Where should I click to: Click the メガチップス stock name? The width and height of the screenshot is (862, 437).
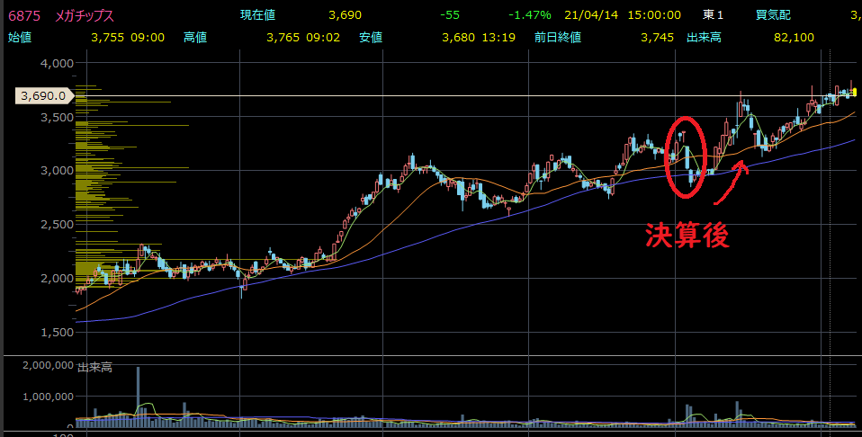pos(85,15)
